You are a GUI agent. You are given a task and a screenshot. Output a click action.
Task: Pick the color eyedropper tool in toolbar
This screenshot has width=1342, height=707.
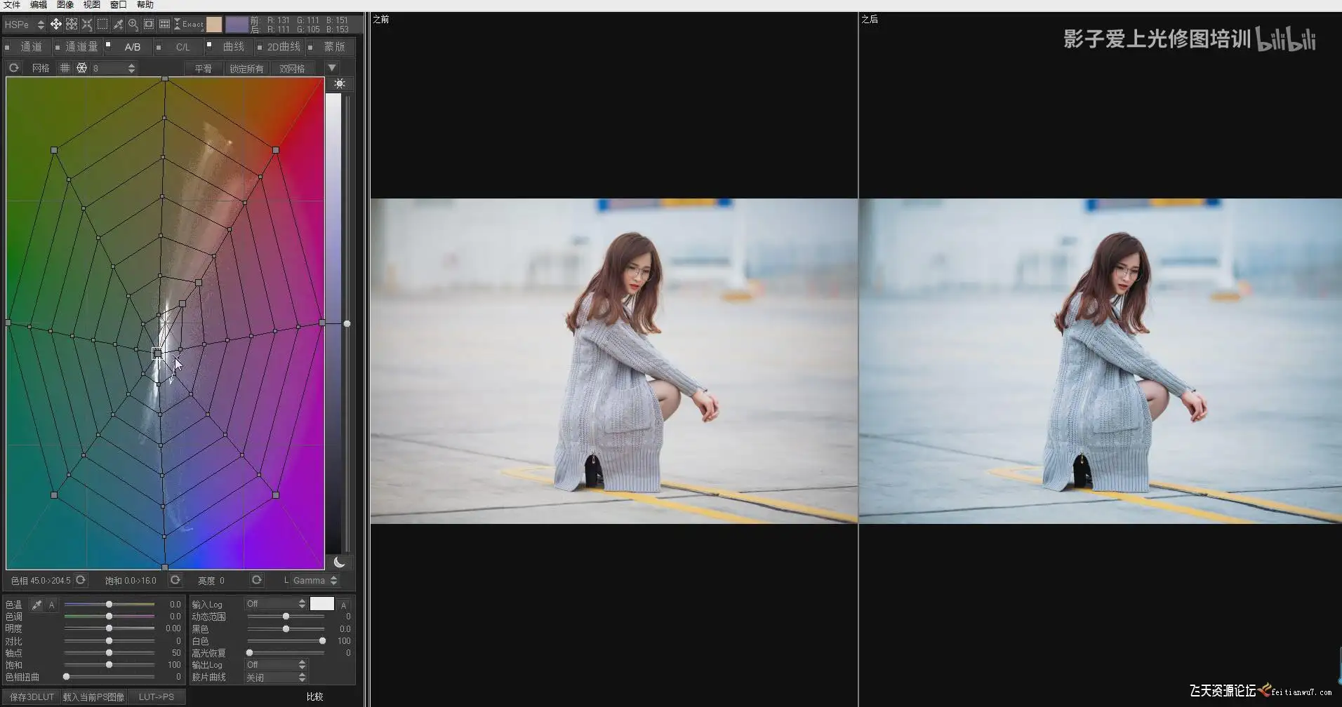[x=118, y=25]
